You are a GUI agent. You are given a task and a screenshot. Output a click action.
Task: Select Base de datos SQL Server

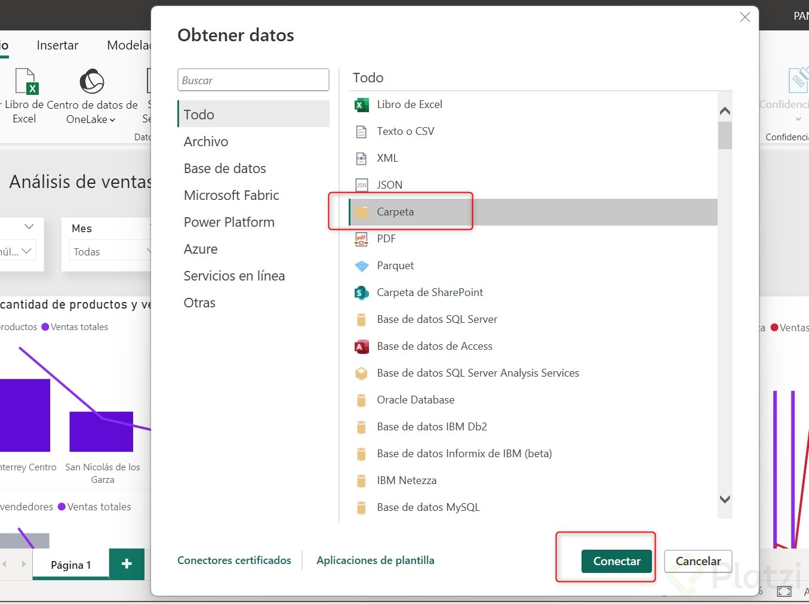pyautogui.click(x=437, y=319)
